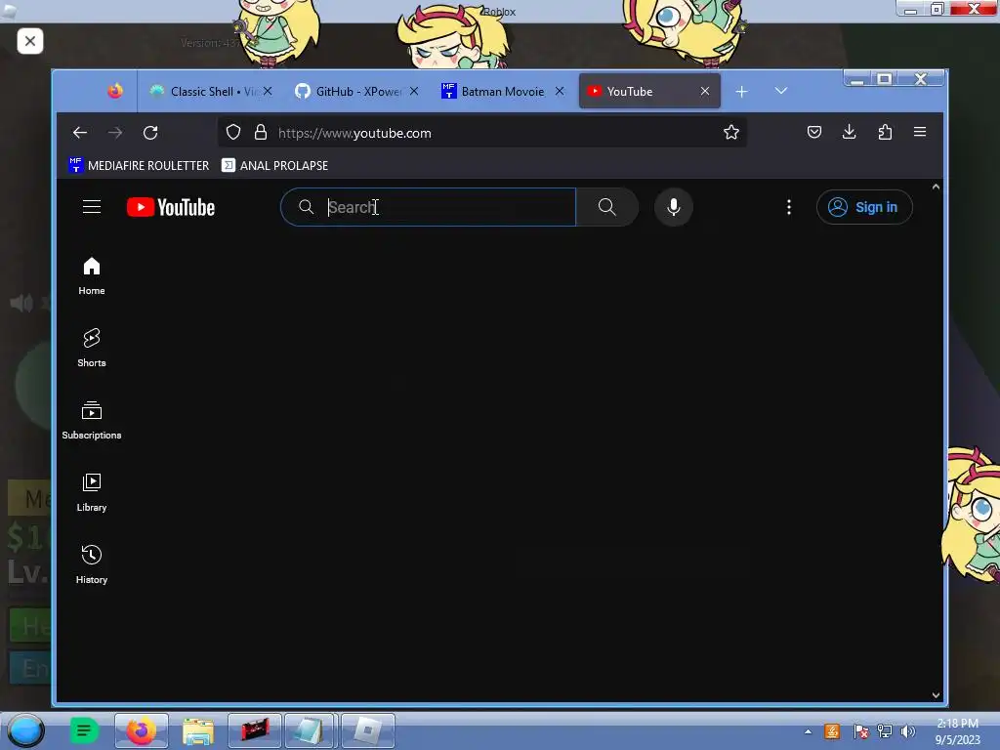Close the YouTube tab
This screenshot has height=750, width=1000.
pyautogui.click(x=705, y=91)
